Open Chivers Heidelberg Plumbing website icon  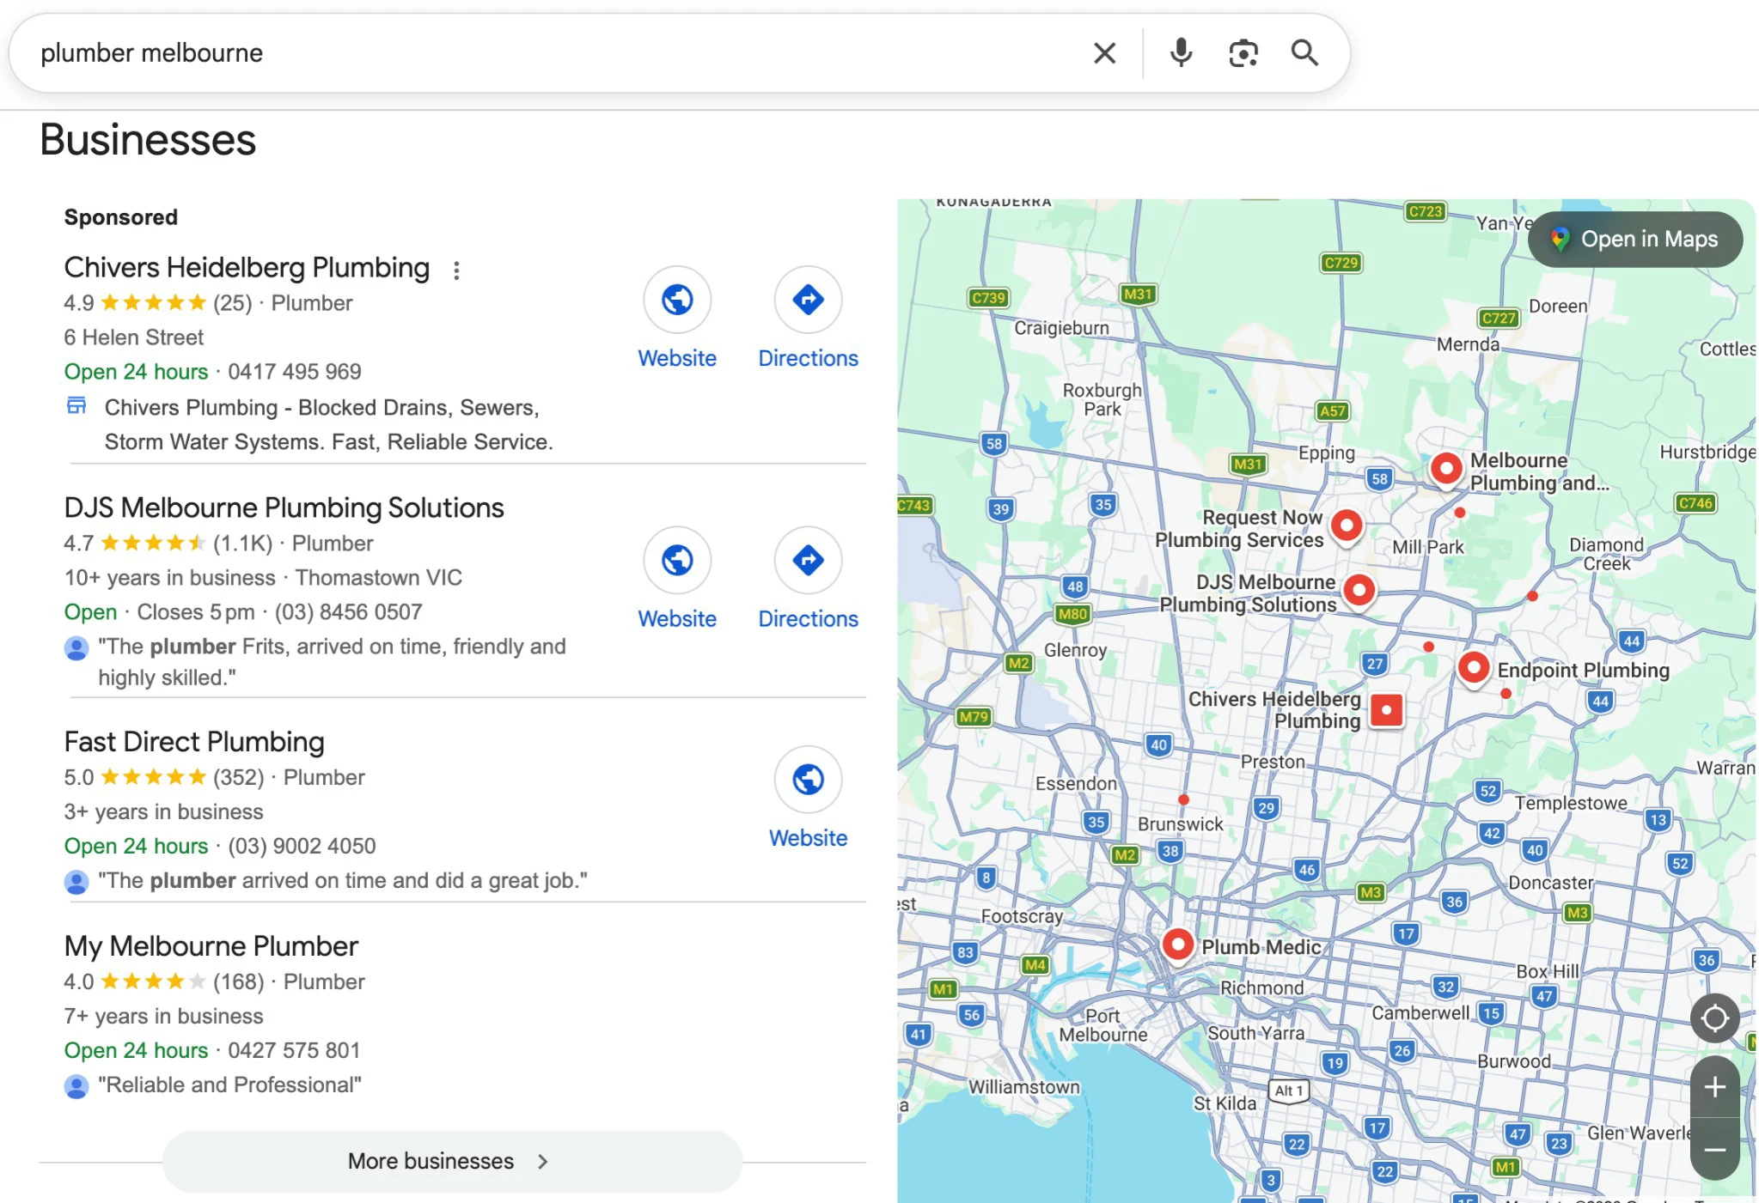click(677, 300)
